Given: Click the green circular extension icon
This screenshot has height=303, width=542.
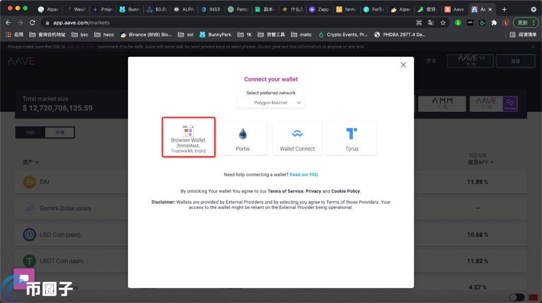Looking at the screenshot, I should [x=458, y=23].
